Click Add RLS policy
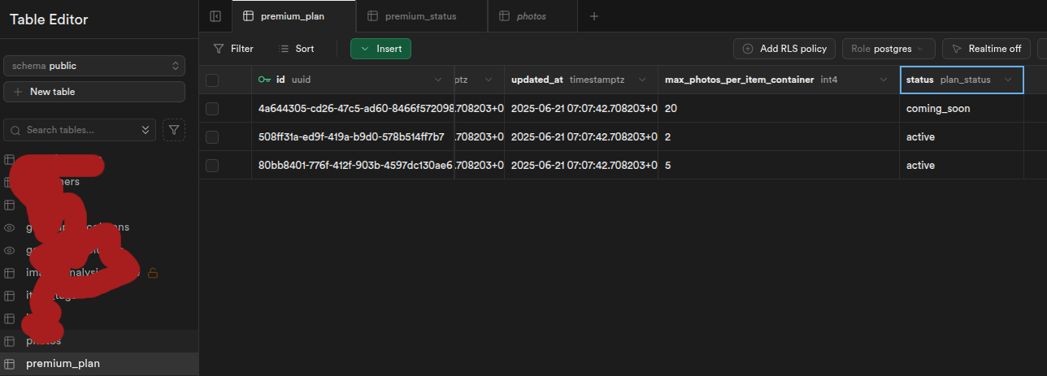The image size is (1047, 376). pyautogui.click(x=784, y=49)
